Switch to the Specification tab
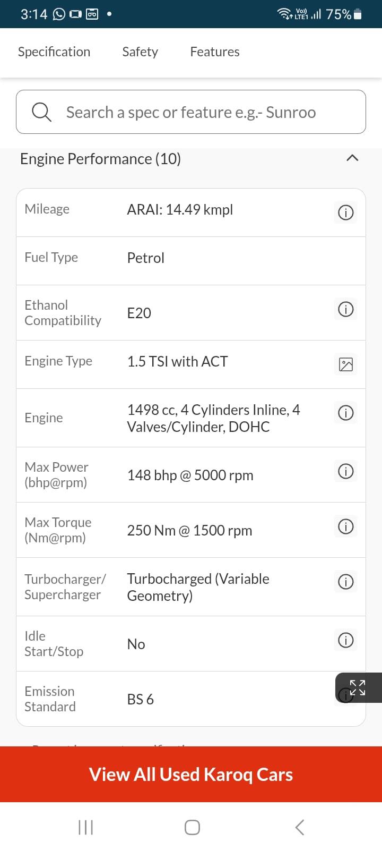 point(54,52)
